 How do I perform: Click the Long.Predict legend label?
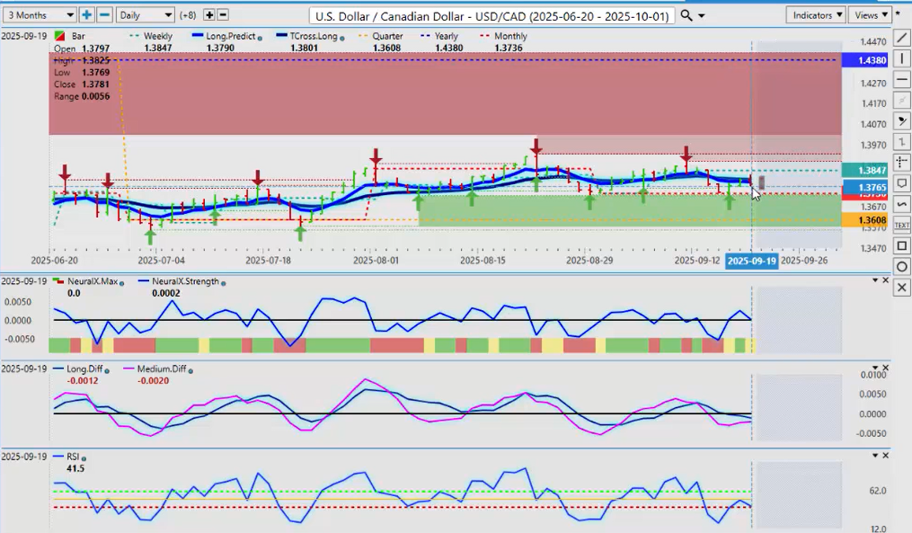coord(230,36)
